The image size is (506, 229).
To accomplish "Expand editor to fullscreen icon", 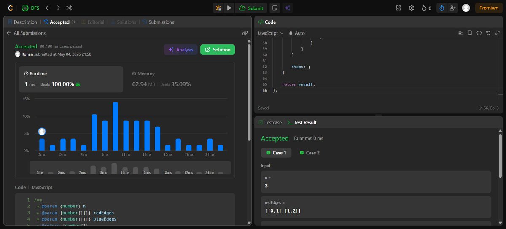I will tap(498, 33).
